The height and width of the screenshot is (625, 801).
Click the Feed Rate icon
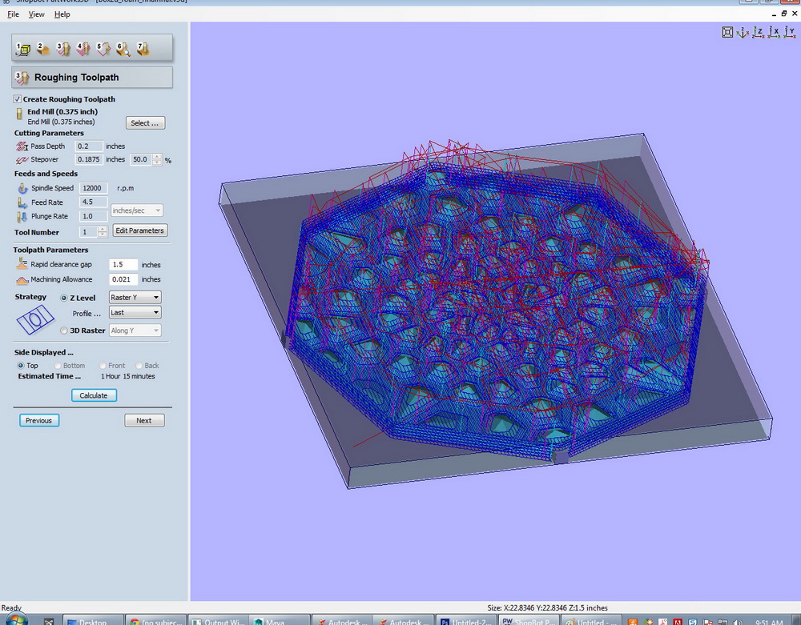pos(22,202)
